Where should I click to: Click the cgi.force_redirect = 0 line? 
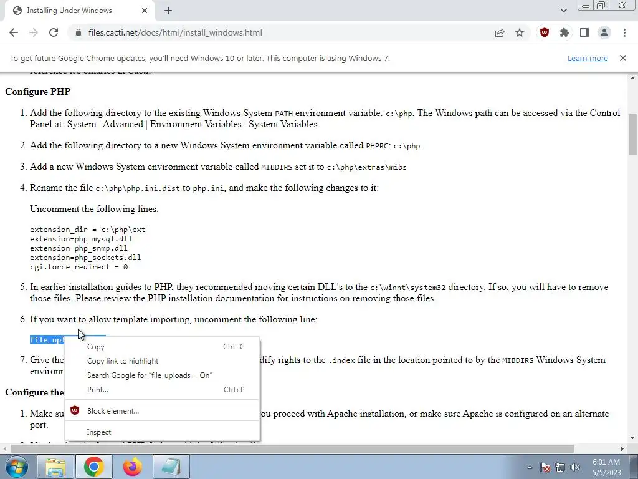click(x=79, y=267)
